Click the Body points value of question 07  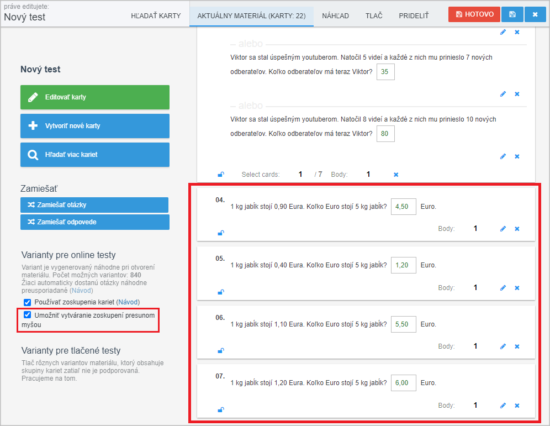475,405
